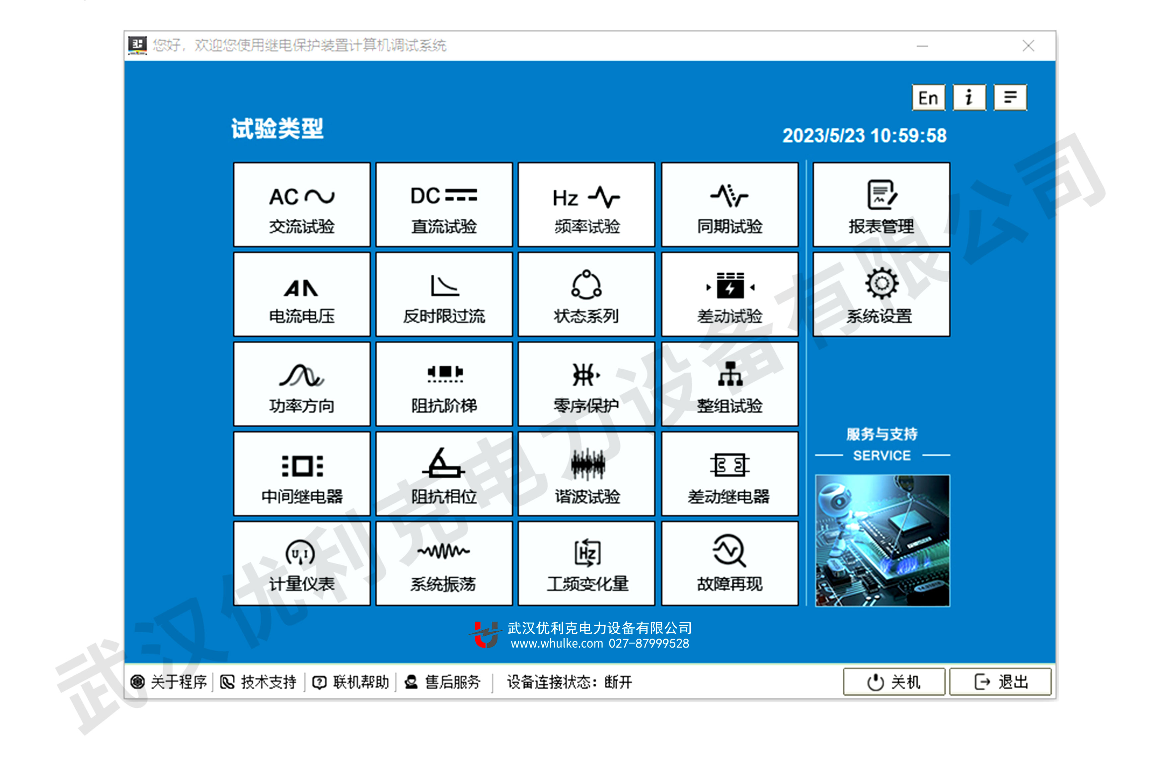Open 联机帮助 online help
This screenshot has height=769, width=1157.
coord(350,682)
